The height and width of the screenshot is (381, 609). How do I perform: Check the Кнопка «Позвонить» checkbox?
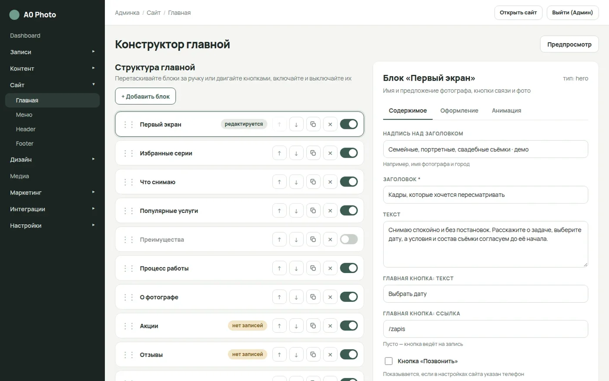[x=389, y=361]
